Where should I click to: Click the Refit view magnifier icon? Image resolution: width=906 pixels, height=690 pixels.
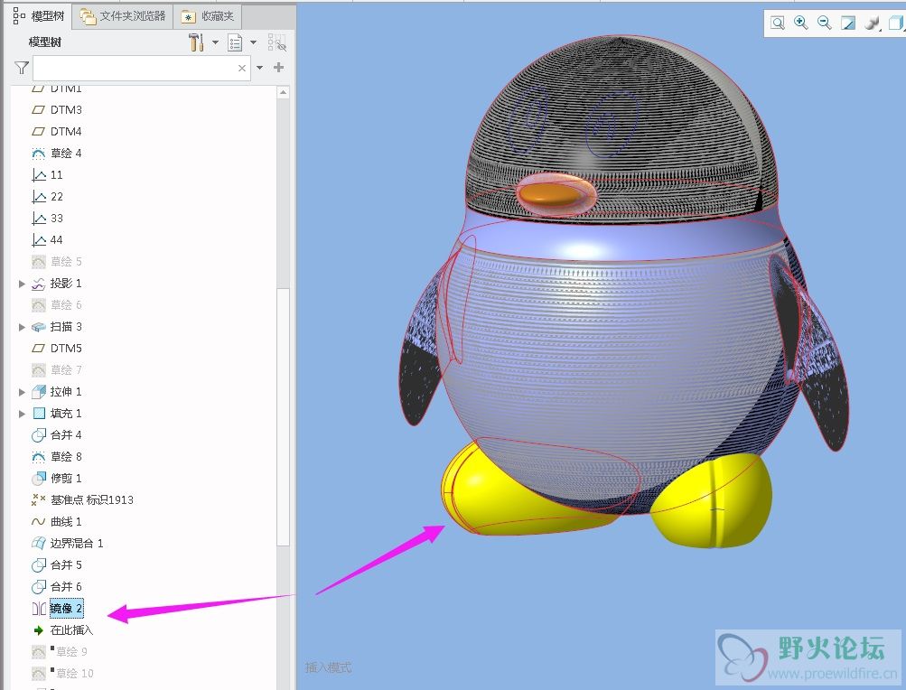[x=778, y=23]
